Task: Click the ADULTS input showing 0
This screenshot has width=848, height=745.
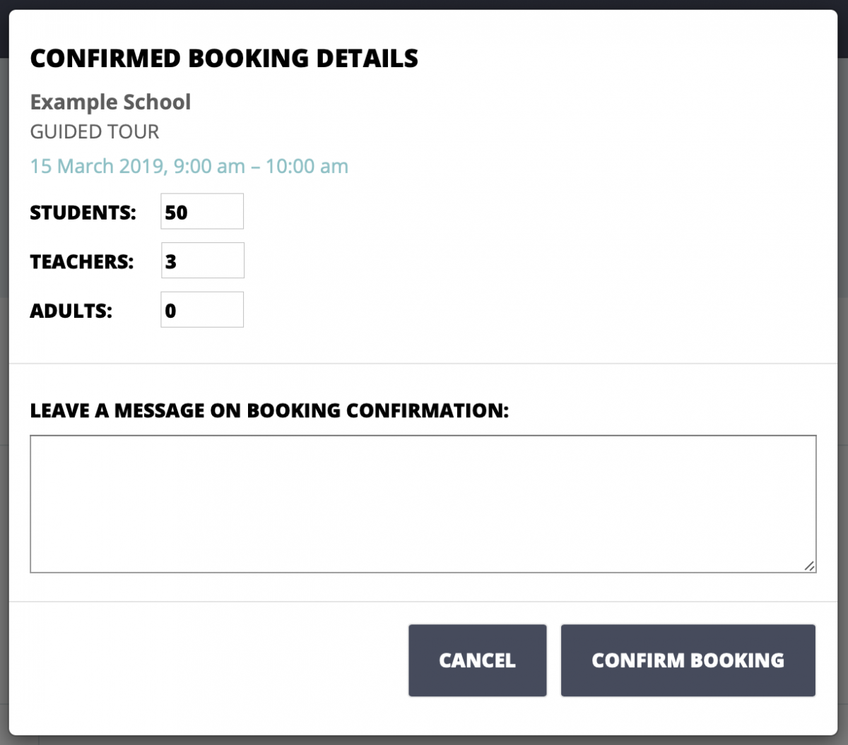Action: point(201,309)
